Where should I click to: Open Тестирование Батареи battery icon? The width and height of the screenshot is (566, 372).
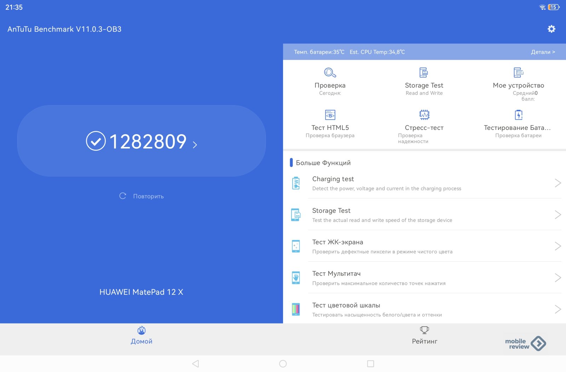(x=518, y=115)
